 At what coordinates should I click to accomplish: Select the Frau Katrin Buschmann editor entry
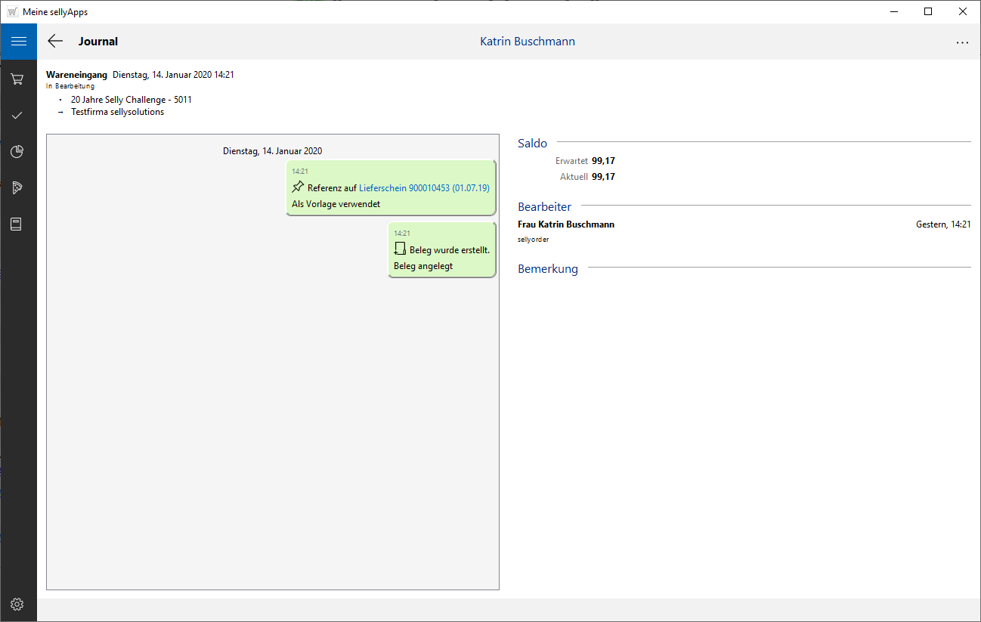[x=565, y=224]
